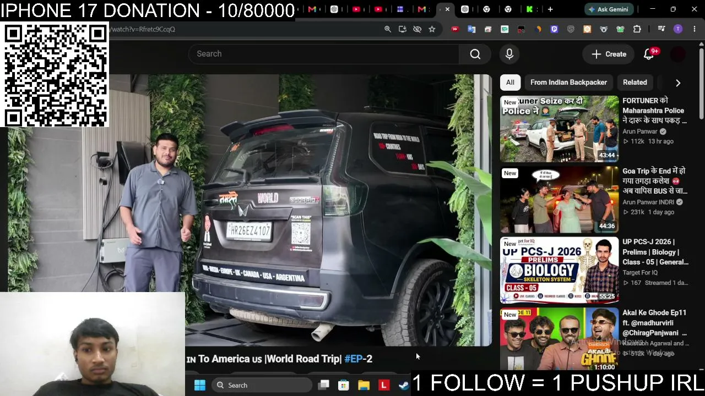Open Task View on the taskbar
This screenshot has width=705, height=396.
[x=324, y=385]
